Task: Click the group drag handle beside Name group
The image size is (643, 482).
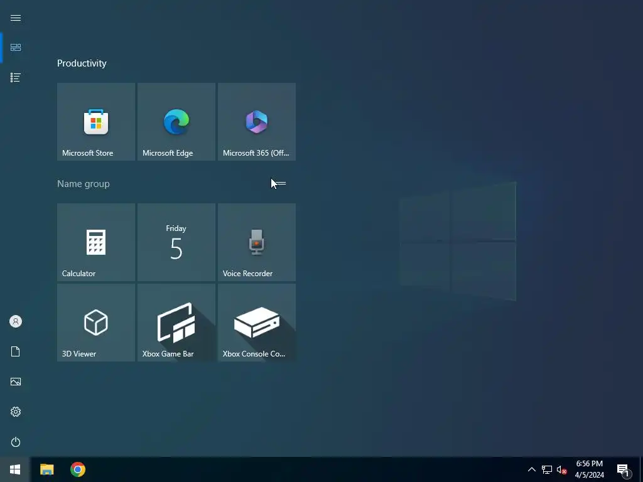Action: click(x=281, y=184)
